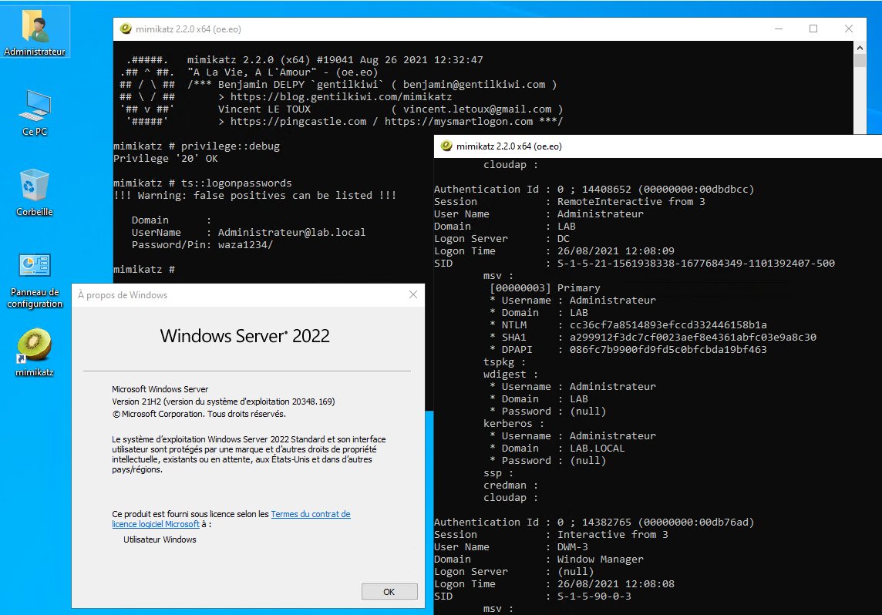The height and width of the screenshot is (615, 882).
Task: Click the 'ts::logonpasswords' command line
Action: [x=203, y=183]
